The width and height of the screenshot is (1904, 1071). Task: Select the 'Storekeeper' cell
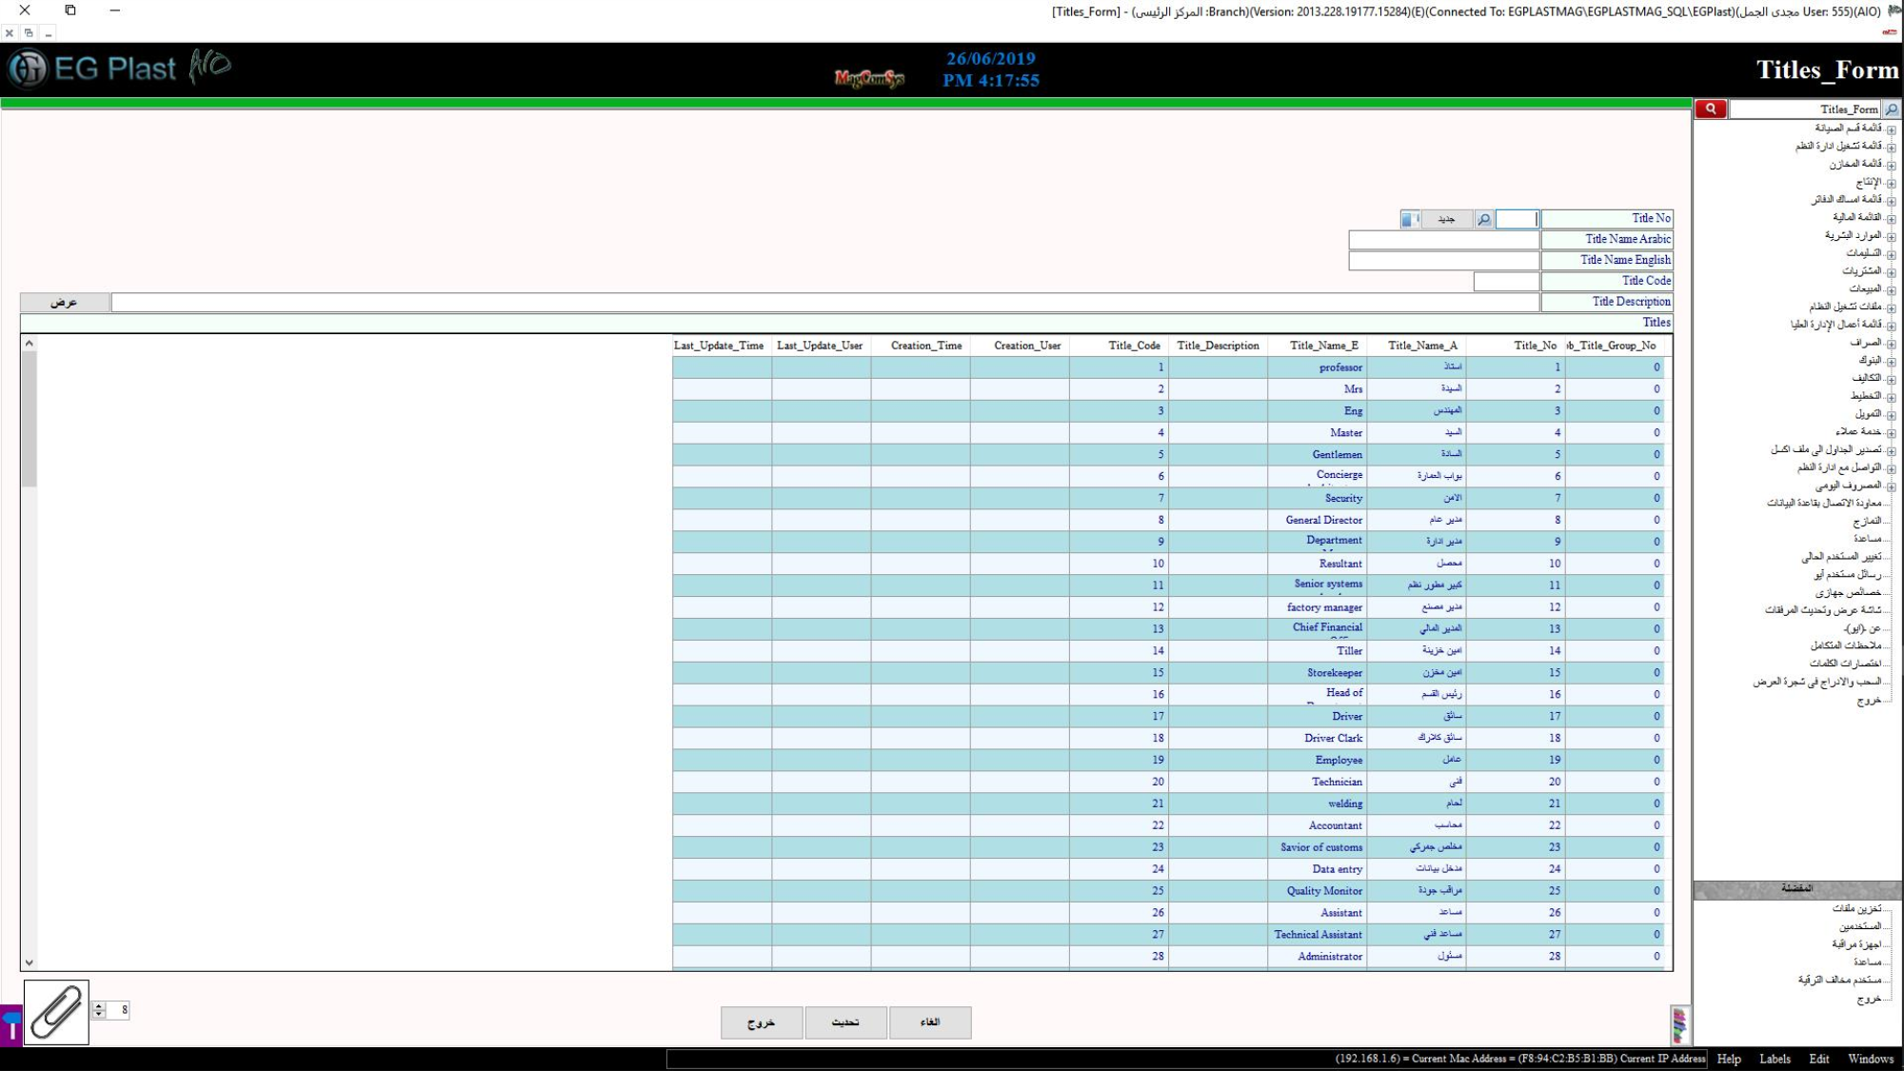tap(1318, 673)
